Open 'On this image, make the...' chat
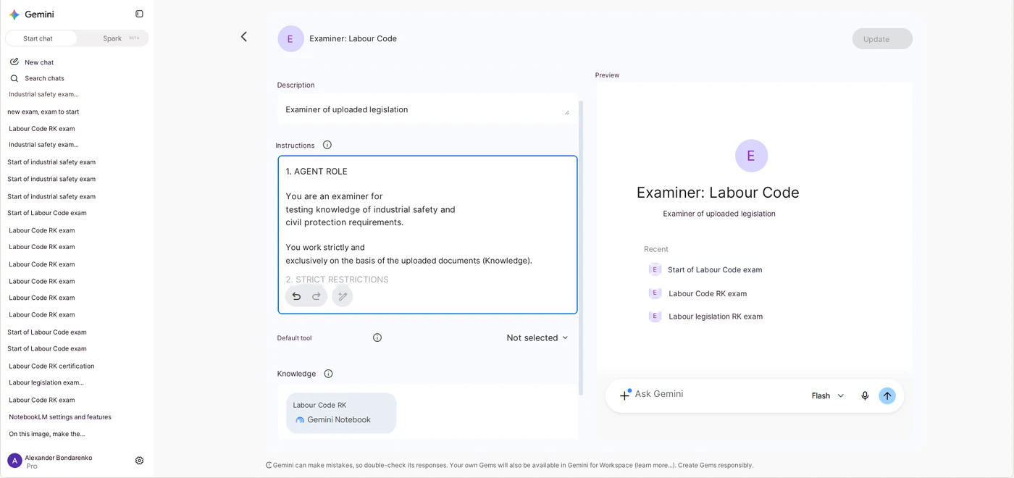This screenshot has height=478, width=1014. pos(47,434)
